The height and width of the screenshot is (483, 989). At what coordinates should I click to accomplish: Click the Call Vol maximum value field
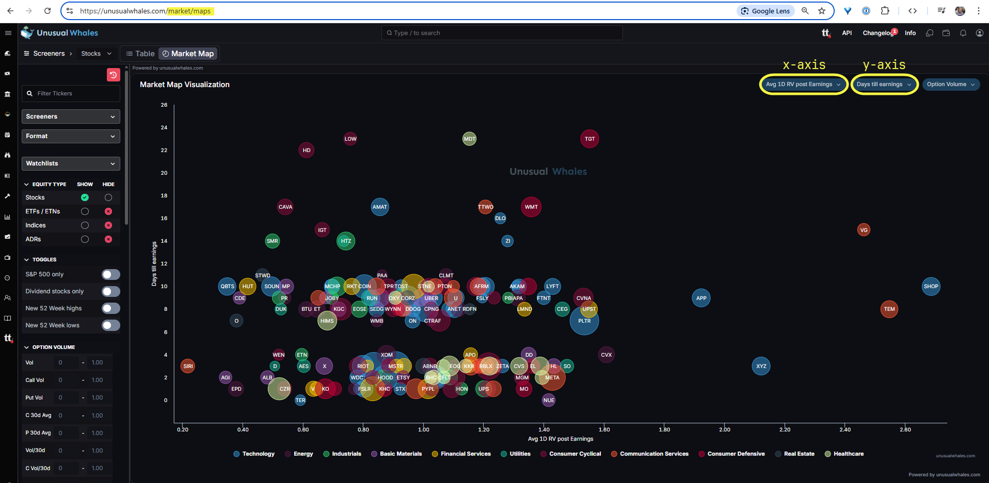[100, 380]
